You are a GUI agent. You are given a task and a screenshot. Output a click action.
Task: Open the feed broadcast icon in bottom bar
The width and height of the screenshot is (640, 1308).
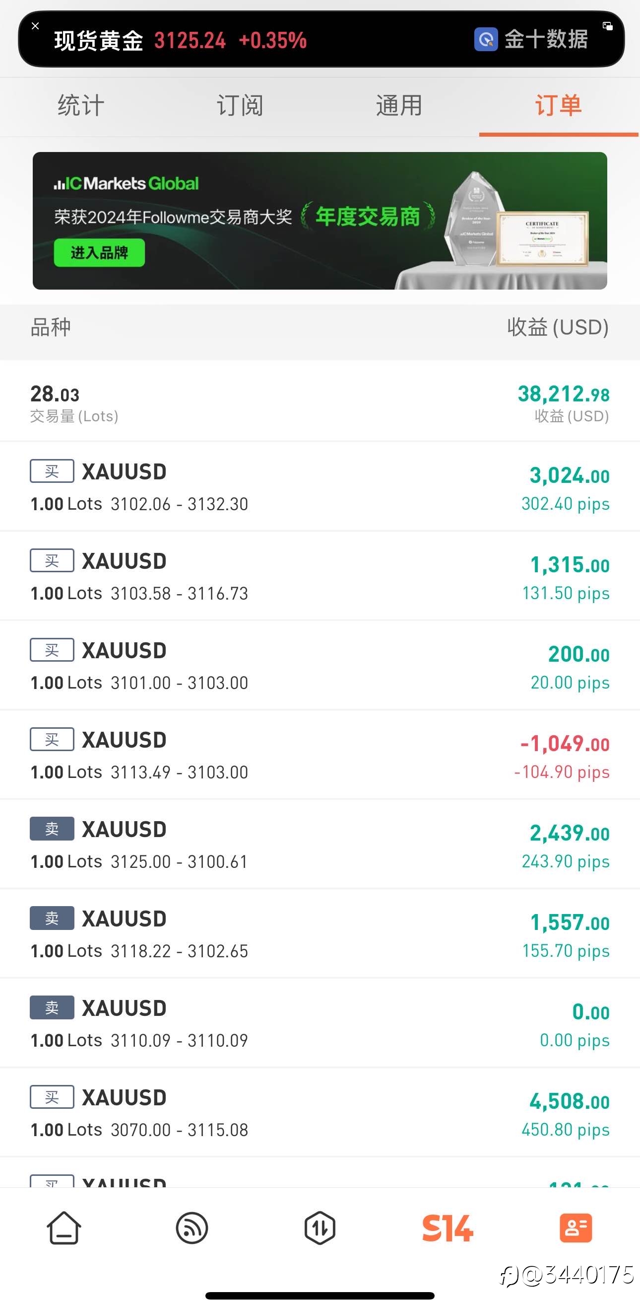[192, 1228]
